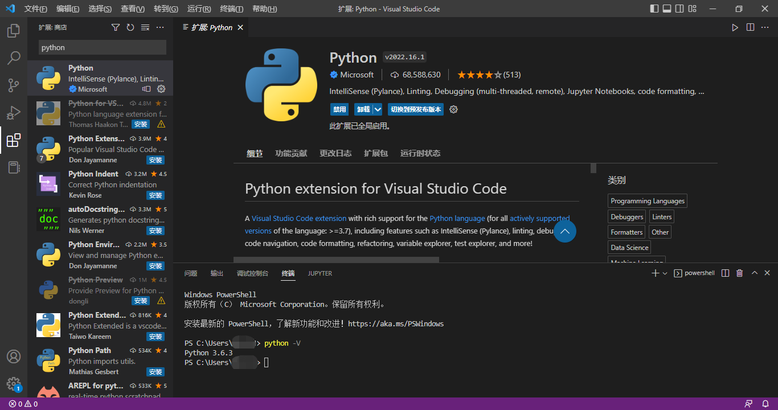Viewport: 778px width, 410px height.
Task: Click the python search input field
Action: pyautogui.click(x=103, y=47)
